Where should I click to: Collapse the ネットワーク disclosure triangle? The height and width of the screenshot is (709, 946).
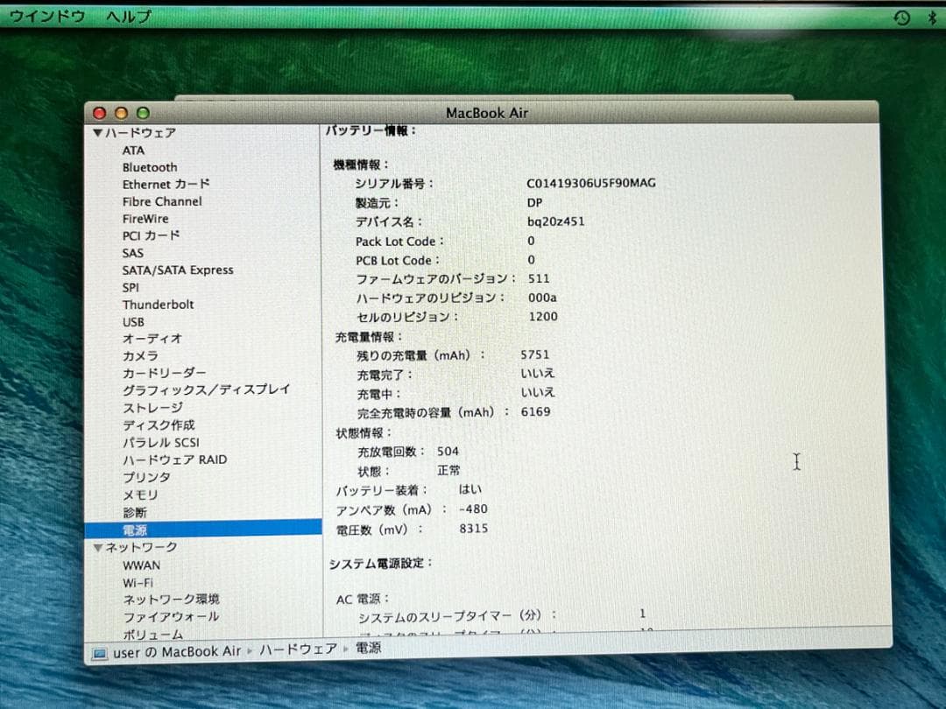pyautogui.click(x=98, y=546)
